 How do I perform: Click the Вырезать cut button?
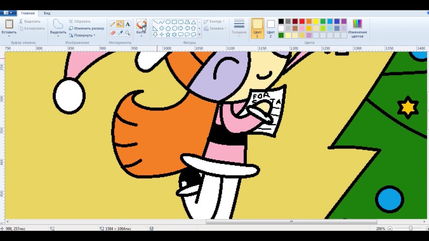click(29, 21)
